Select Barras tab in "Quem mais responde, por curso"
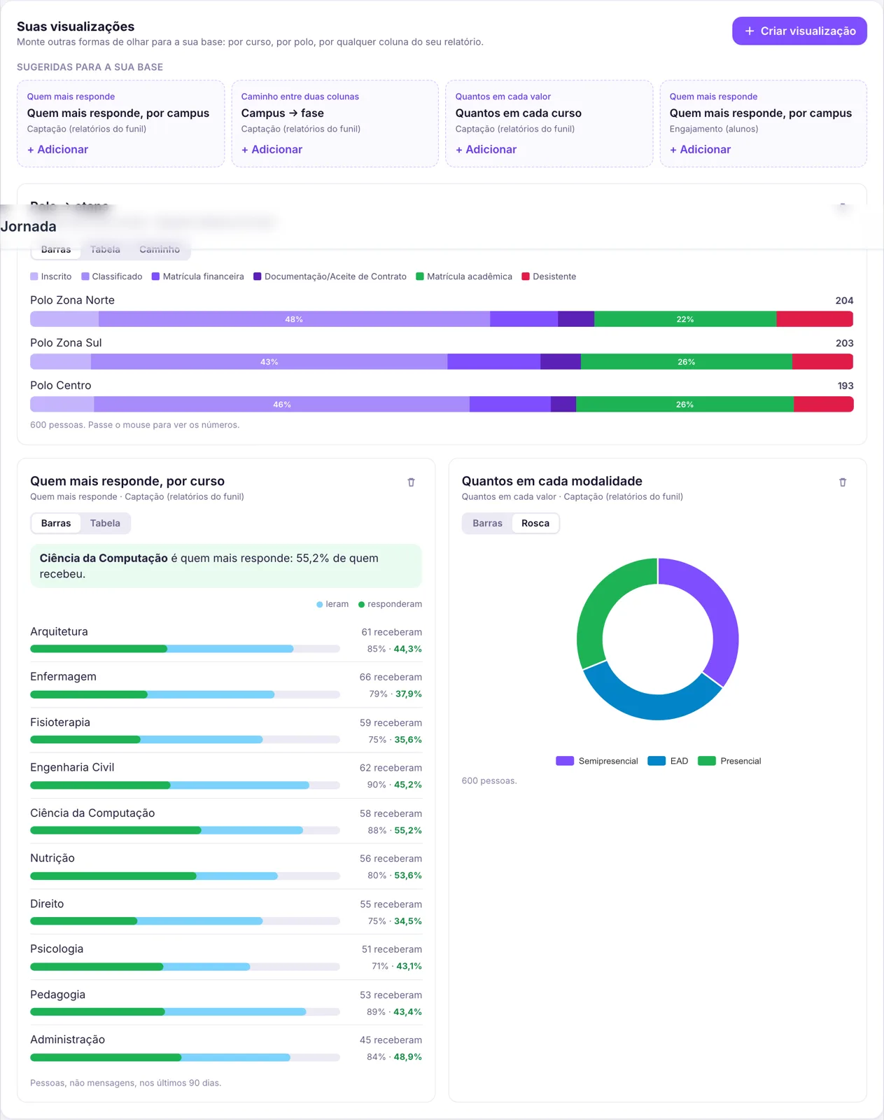The height and width of the screenshot is (1120, 884). tap(56, 523)
